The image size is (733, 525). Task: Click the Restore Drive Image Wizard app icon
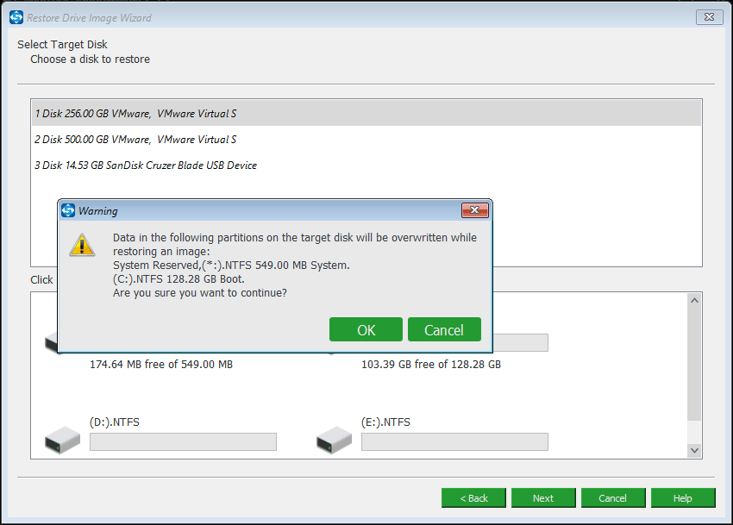click(16, 16)
